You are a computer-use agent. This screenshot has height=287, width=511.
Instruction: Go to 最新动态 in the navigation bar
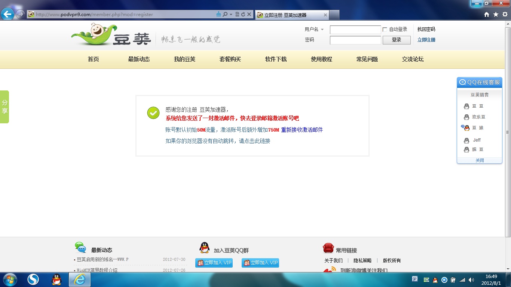tap(139, 59)
